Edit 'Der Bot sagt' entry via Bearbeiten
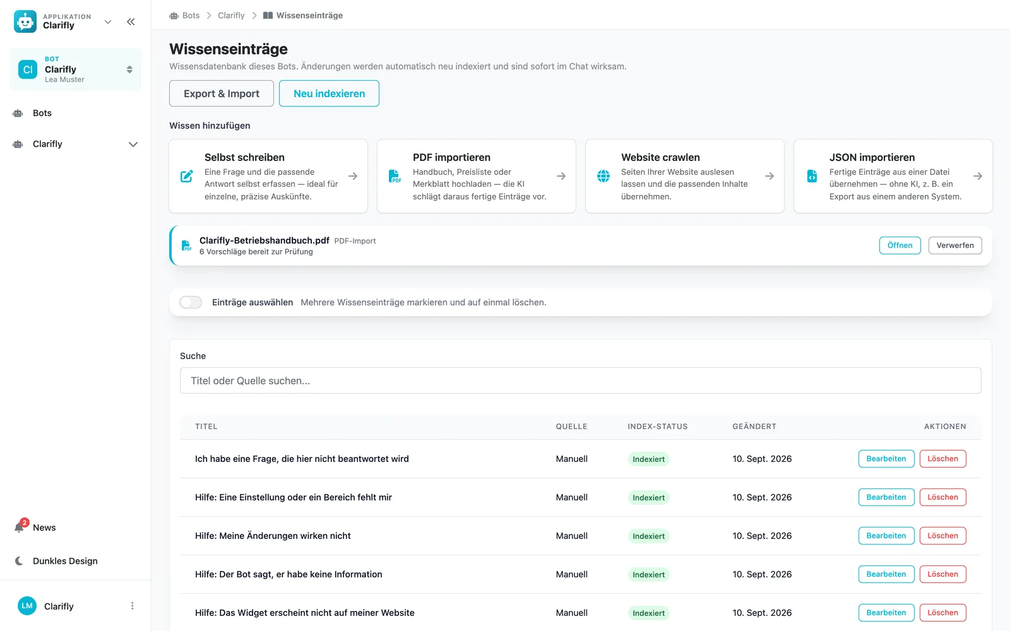 point(886,574)
